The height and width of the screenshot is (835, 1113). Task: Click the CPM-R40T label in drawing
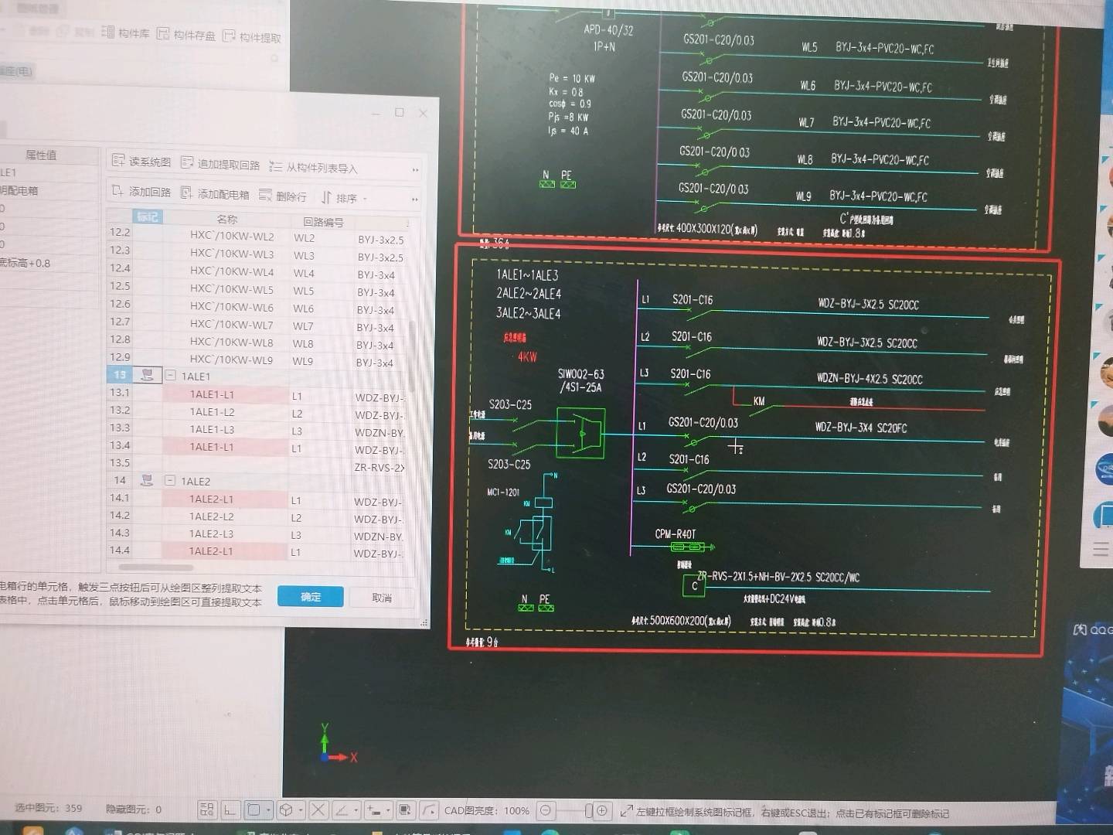click(676, 533)
